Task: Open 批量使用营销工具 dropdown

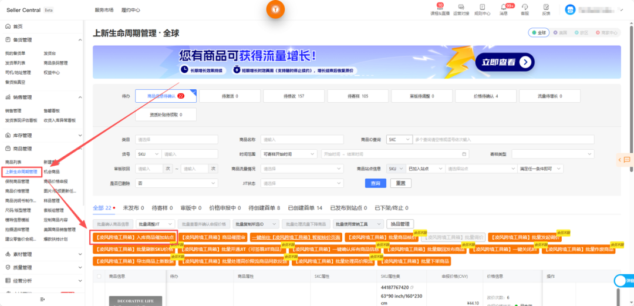Action: (x=358, y=224)
